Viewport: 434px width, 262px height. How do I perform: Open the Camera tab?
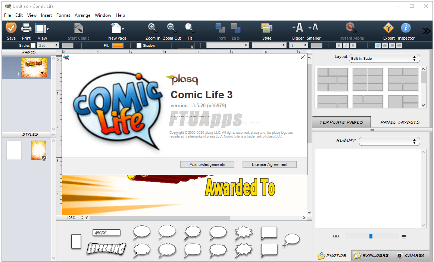pyautogui.click(x=411, y=255)
